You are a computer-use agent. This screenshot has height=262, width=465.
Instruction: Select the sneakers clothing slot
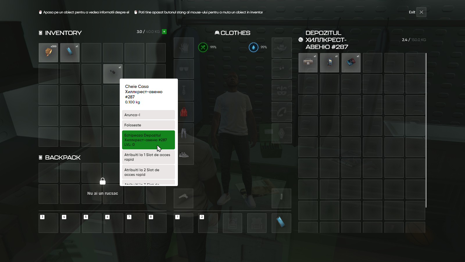click(184, 155)
